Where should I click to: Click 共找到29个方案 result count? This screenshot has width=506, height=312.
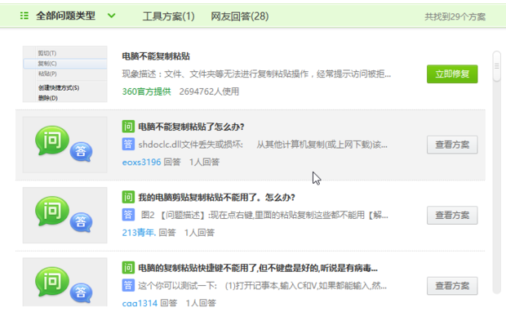tap(455, 17)
